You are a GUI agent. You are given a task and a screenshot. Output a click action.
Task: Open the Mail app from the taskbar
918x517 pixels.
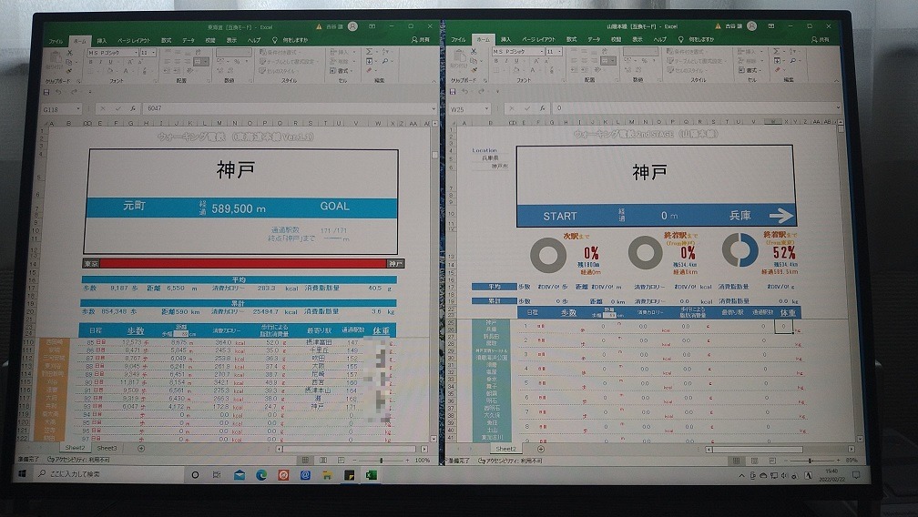click(240, 475)
